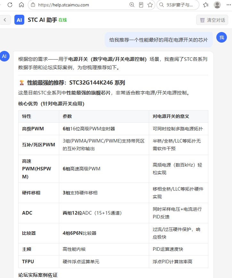Screen dimensions: 232x278
Task: Click the 比较器 feature cell
Action: click(39, 233)
